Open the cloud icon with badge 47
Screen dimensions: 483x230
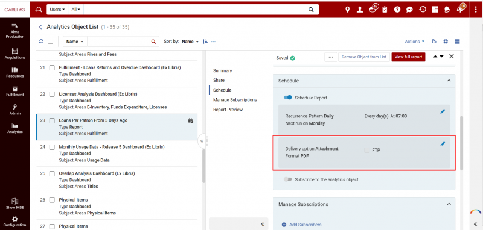tap(373, 9)
